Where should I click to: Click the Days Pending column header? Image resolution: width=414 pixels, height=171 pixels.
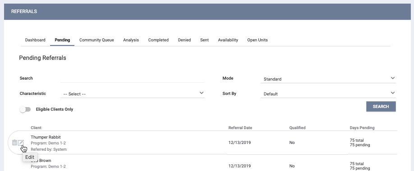(362, 128)
